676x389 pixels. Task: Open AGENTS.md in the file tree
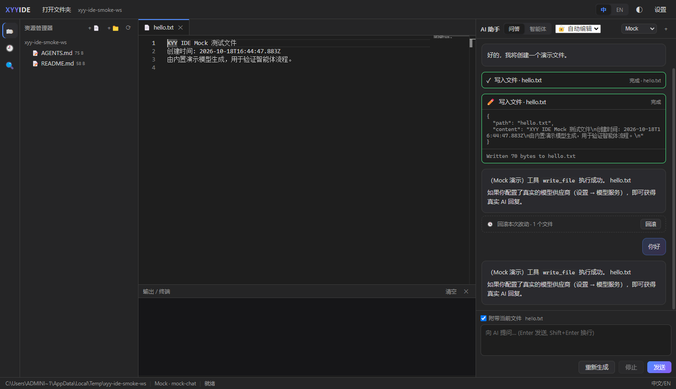tap(56, 53)
